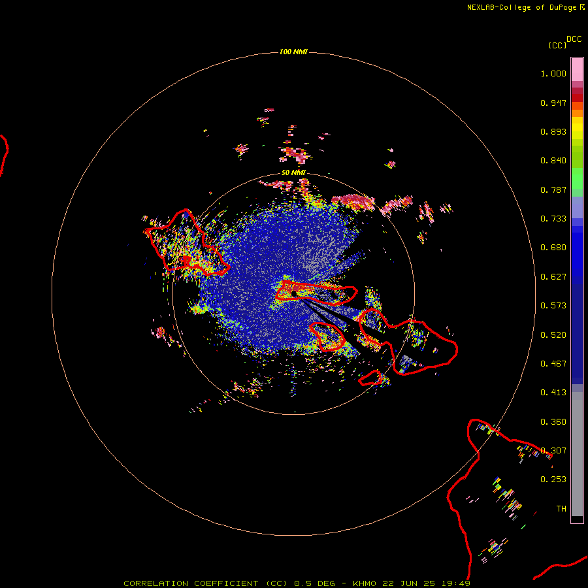Click the 0.467 legend value
Image resolution: width=588 pixels, height=588 pixels.
(553, 364)
